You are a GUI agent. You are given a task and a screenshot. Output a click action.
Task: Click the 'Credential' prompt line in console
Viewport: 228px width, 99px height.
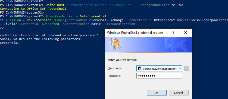(10, 43)
